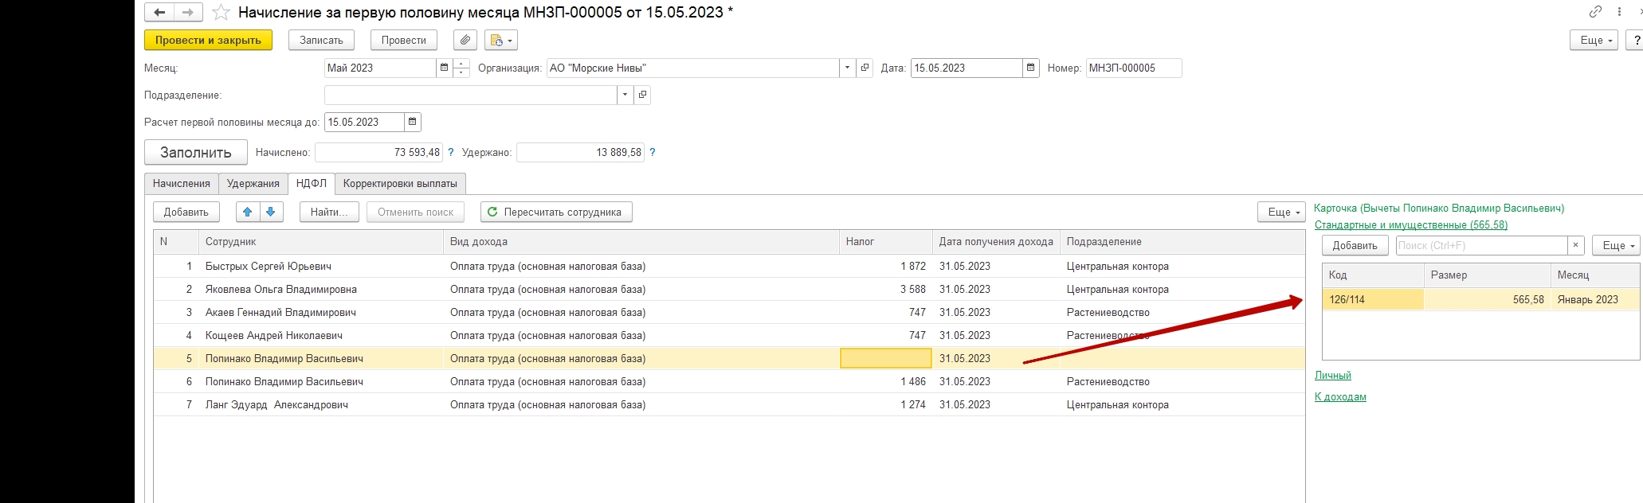Open the Корректировки выплаты tab
Screen dimensions: 1643x503
pyautogui.click(x=400, y=184)
